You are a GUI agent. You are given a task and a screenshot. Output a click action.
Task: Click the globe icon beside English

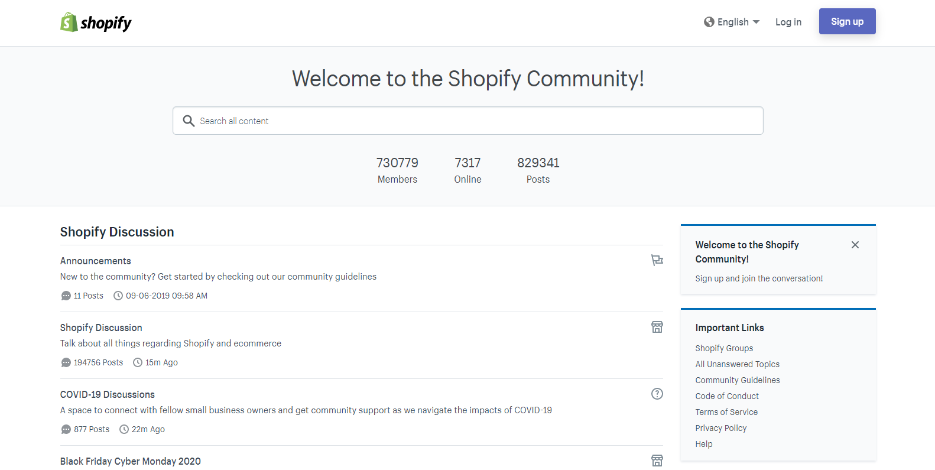[x=709, y=22]
